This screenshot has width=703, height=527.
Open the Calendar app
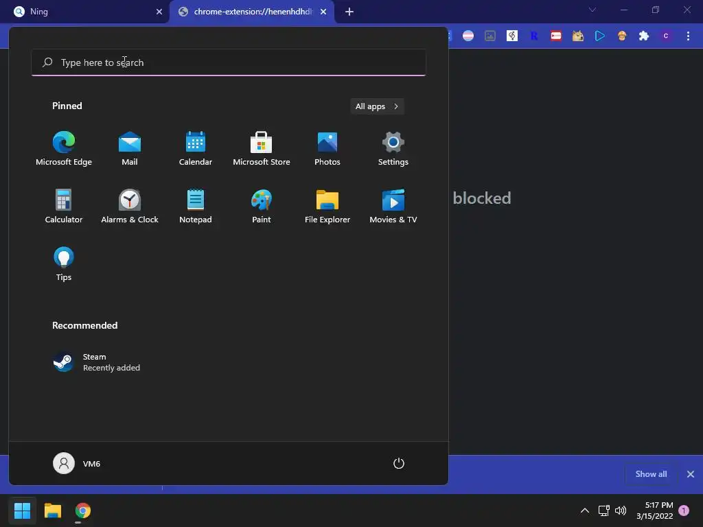(x=196, y=149)
